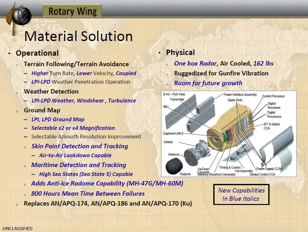Select the Operational section heading
Viewport: 308px width, 232px height.
pos(37,53)
